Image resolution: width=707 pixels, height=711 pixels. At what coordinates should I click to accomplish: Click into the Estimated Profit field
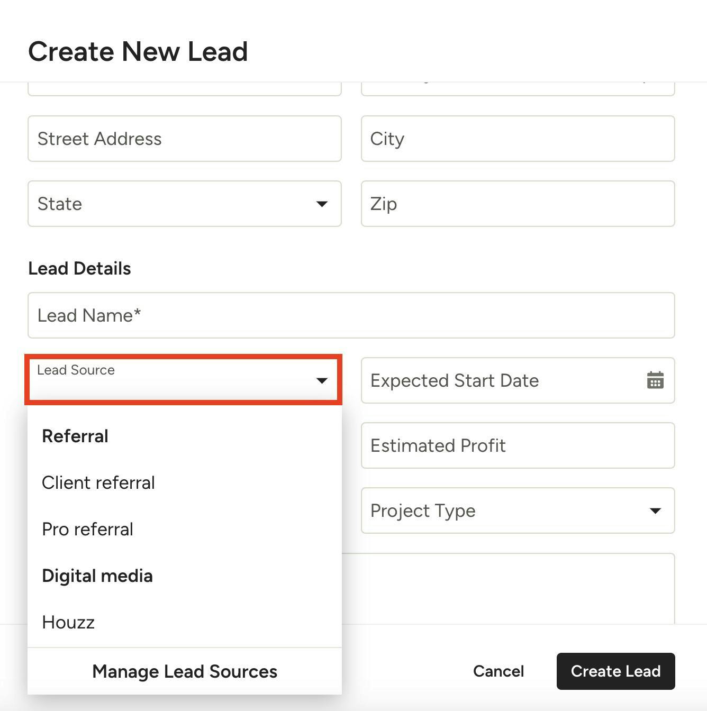517,445
